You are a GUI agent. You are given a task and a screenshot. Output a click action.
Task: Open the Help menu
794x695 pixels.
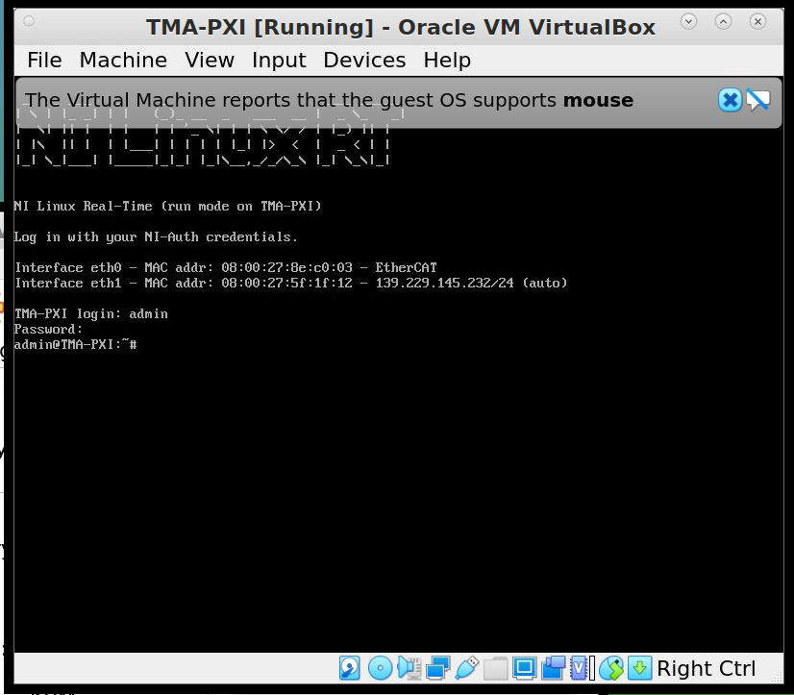447,61
